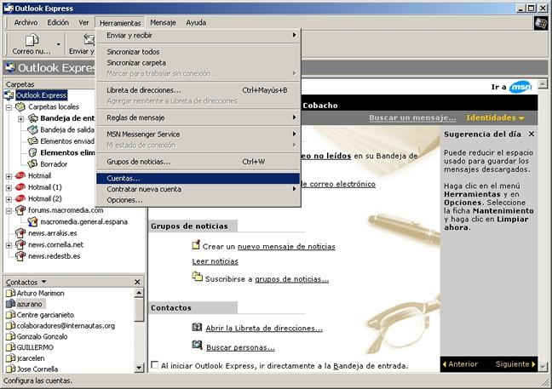Expand the Hotmail (2) tree node
The image size is (552, 389).
9,199
